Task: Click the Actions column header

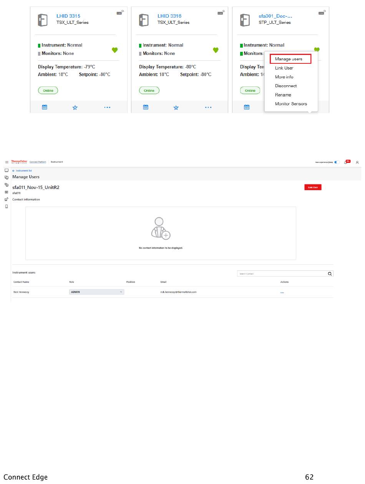Action: tap(284, 282)
